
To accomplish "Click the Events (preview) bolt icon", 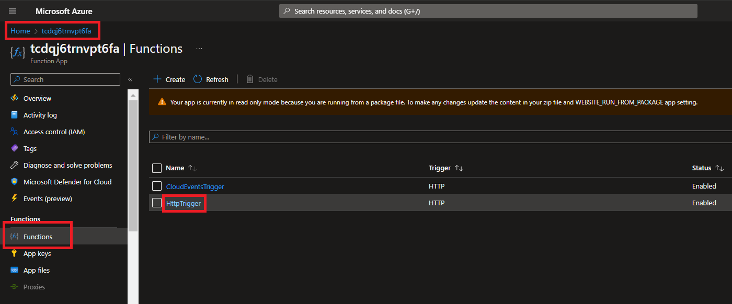I will (15, 198).
